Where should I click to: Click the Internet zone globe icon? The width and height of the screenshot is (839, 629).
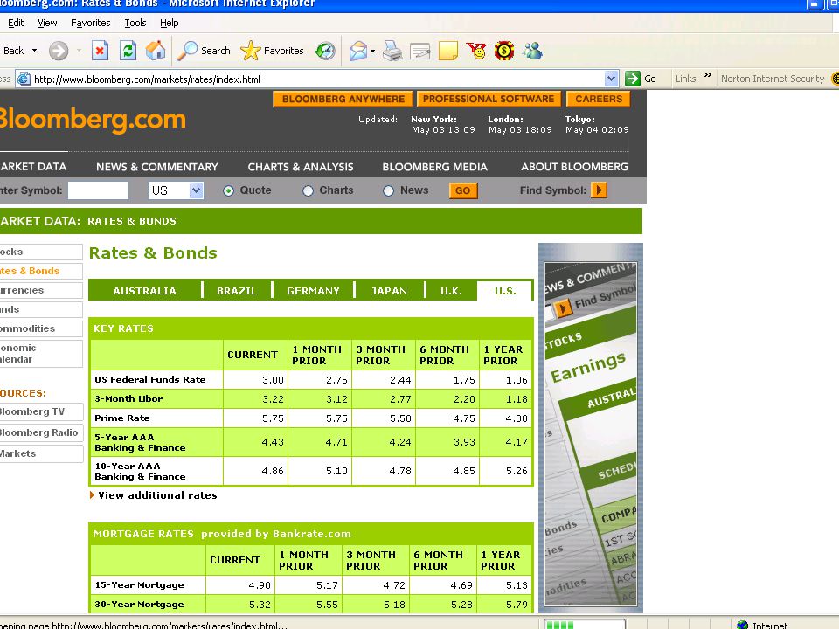[x=742, y=625]
